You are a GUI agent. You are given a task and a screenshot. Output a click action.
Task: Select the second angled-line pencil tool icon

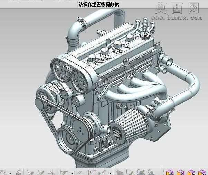click(40, 172)
